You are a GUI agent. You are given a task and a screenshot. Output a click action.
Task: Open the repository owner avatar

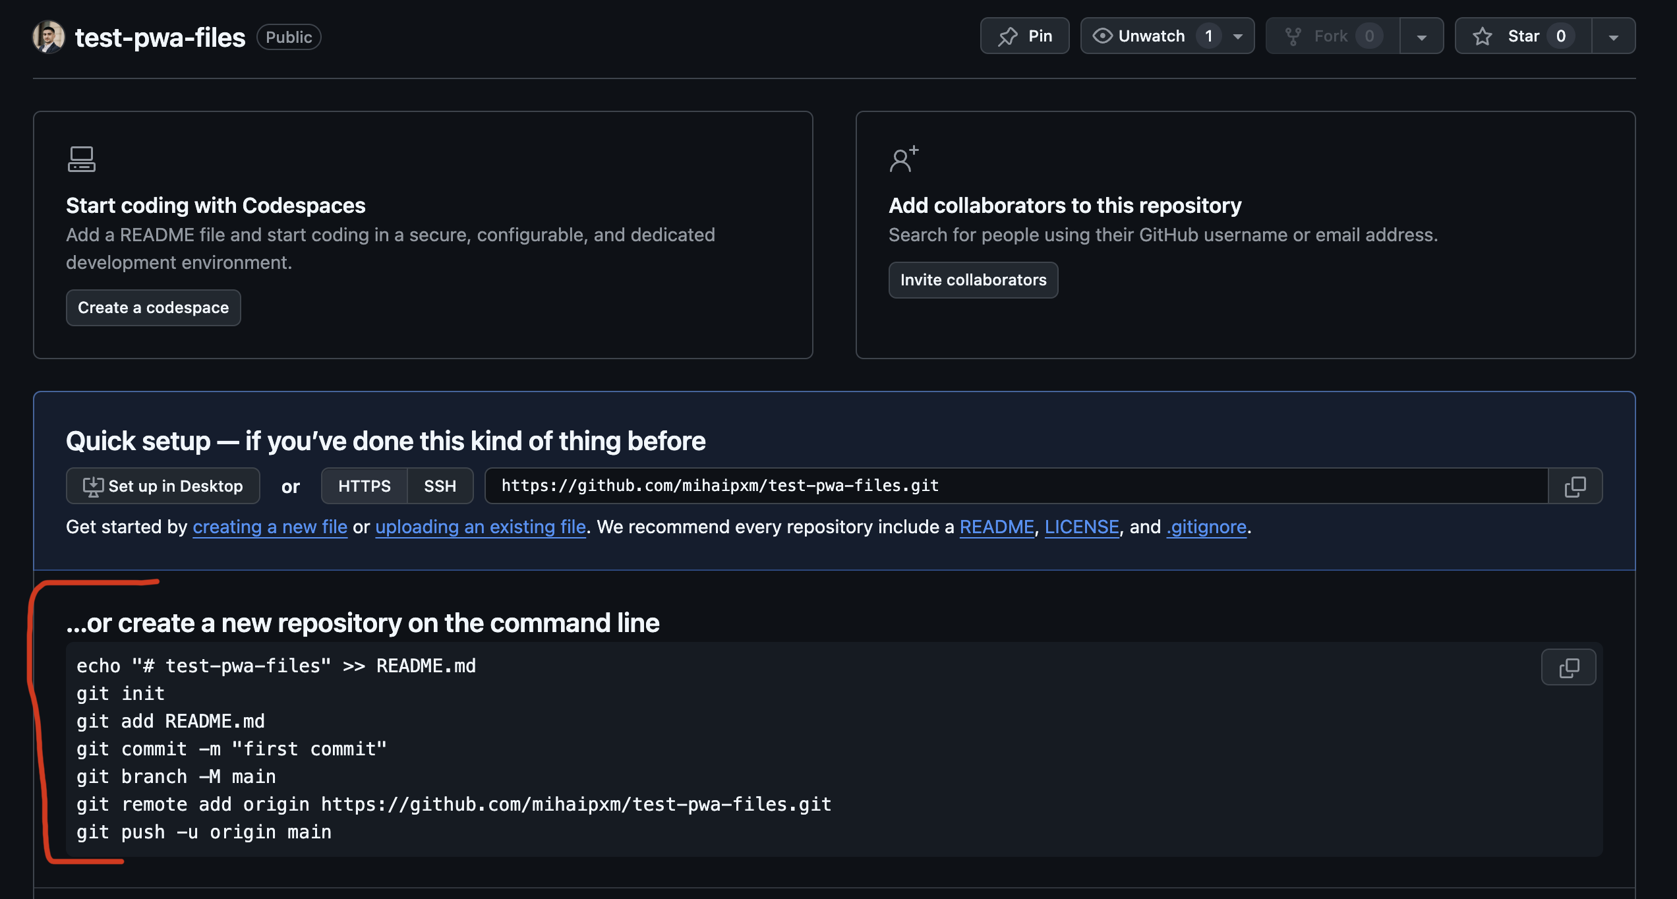pos(49,37)
